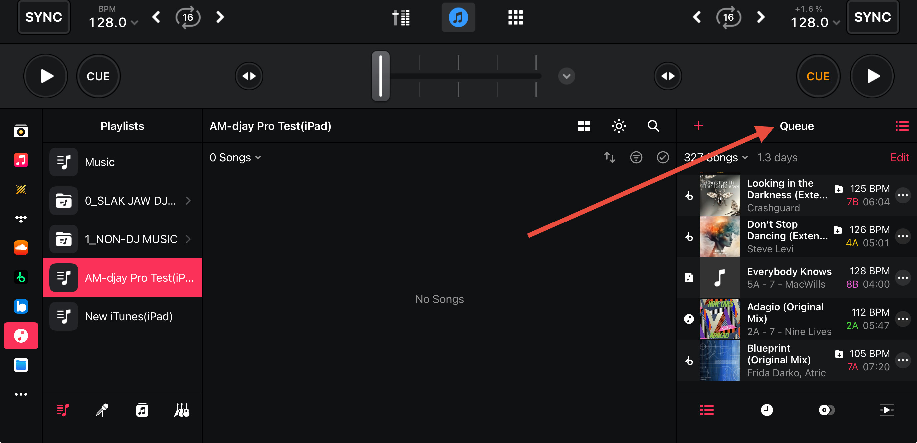Click left deck pitch bend button

pyautogui.click(x=249, y=76)
